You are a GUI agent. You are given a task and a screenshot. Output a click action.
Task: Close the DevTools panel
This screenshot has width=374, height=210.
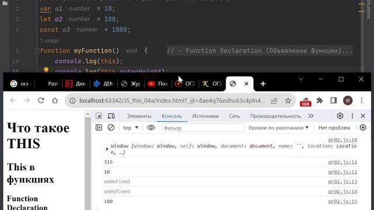(x=363, y=116)
